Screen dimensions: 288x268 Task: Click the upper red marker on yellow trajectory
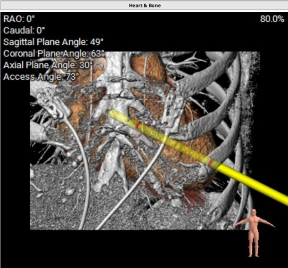click(x=139, y=126)
